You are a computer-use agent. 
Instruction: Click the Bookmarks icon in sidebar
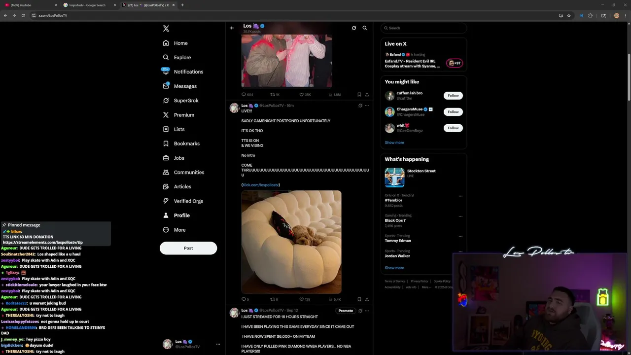166,143
